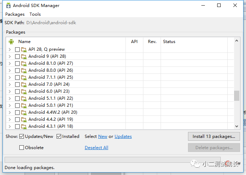Screen dimensions: 246x175
Task: Click folder icon of API 28, Q preview
Action: pyautogui.click(x=24, y=50)
